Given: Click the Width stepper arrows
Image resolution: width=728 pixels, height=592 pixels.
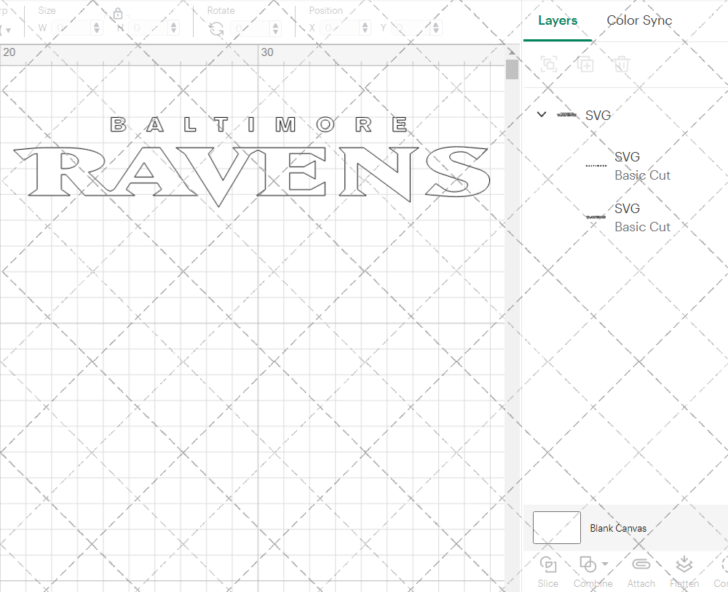Looking at the screenshot, I should coord(97,28).
